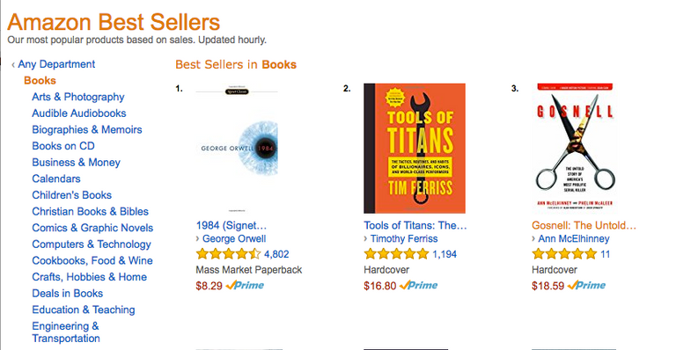Open the Gosnell book cover image

pyautogui.click(x=575, y=149)
